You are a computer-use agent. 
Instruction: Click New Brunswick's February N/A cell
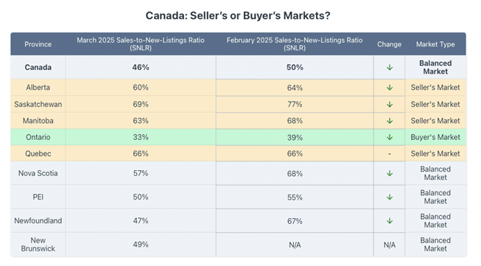[295, 245]
